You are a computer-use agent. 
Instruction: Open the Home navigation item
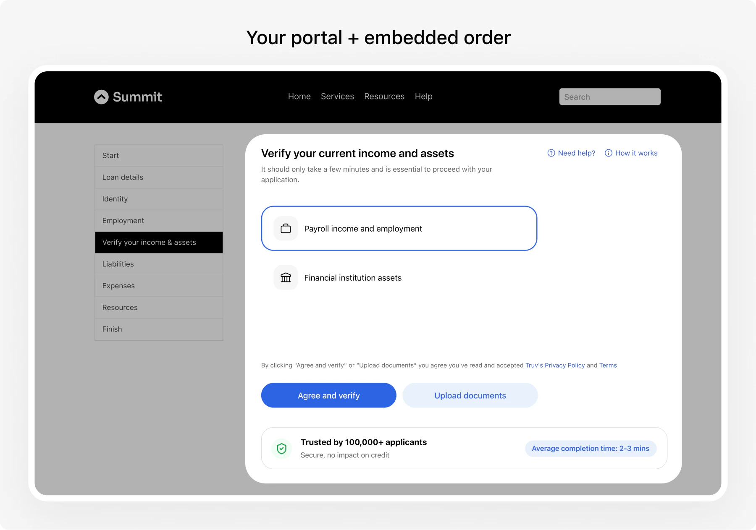[299, 96]
